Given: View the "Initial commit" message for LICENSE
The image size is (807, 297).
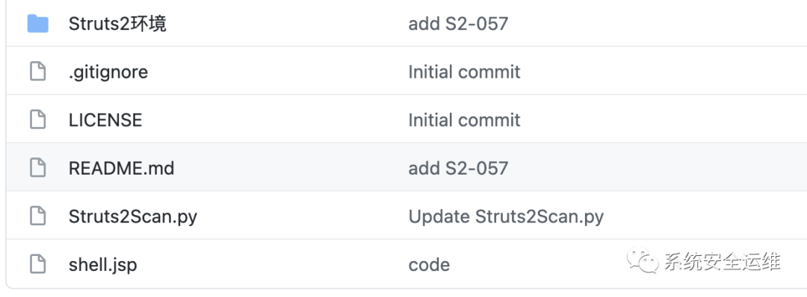Looking at the screenshot, I should (464, 120).
